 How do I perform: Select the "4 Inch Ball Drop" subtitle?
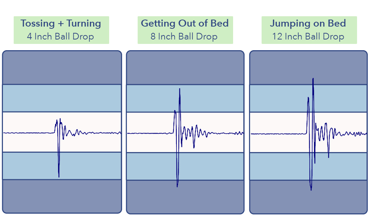click(60, 37)
